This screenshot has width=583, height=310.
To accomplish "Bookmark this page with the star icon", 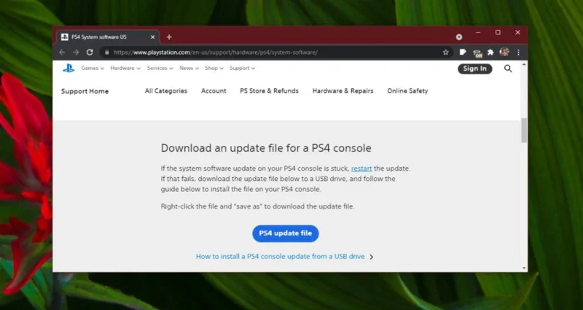I will coord(445,52).
